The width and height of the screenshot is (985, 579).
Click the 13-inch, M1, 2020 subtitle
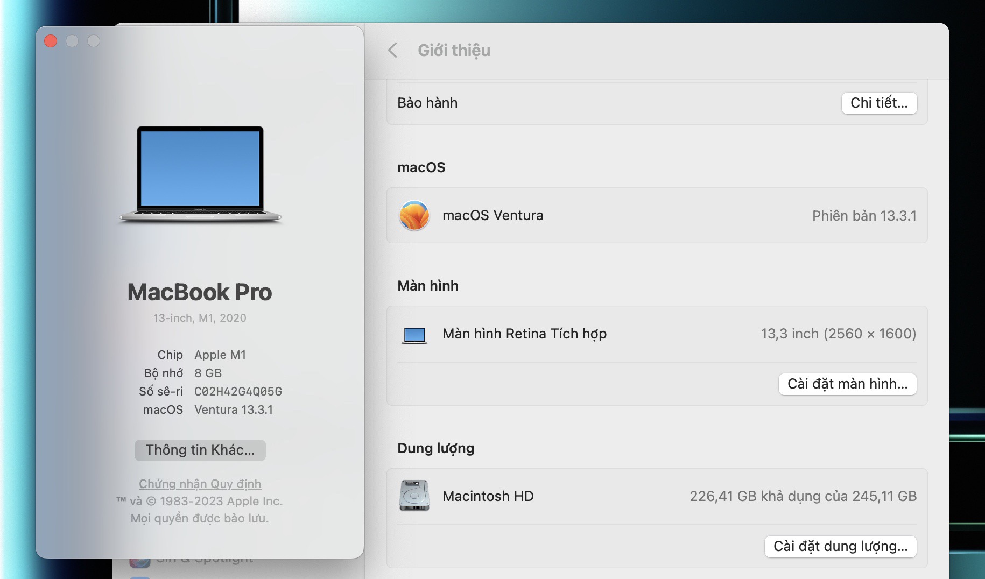(x=200, y=318)
